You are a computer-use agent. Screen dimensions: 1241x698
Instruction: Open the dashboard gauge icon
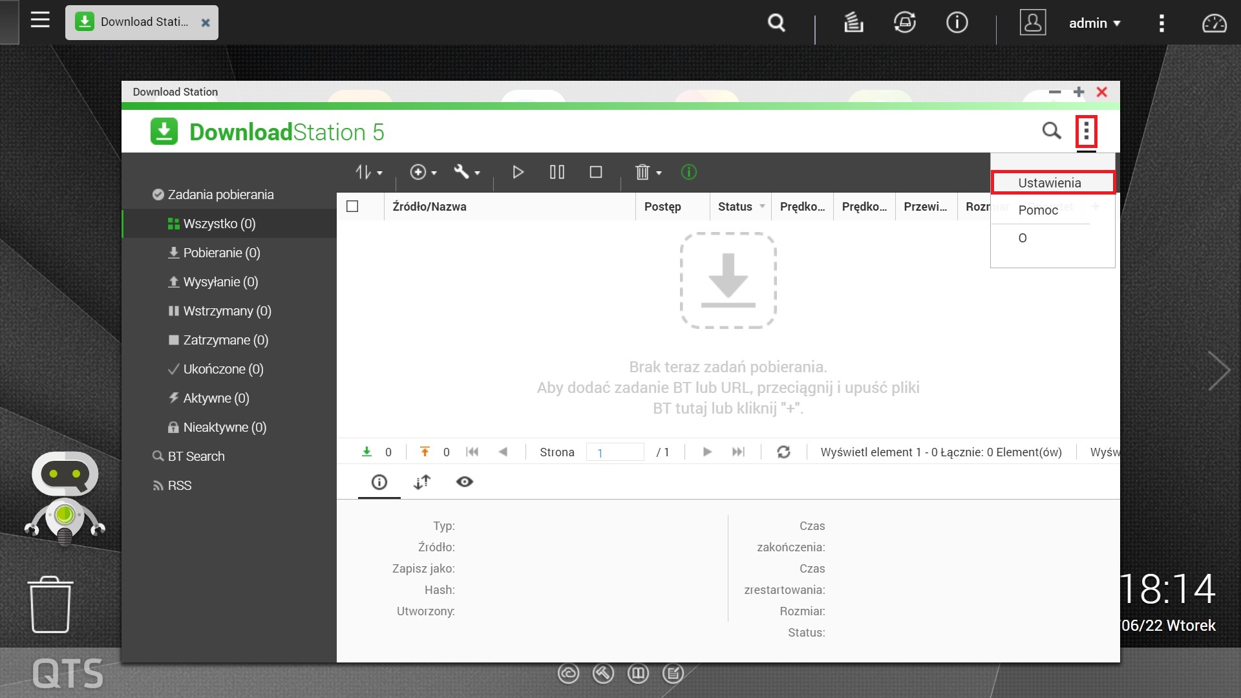point(1214,23)
